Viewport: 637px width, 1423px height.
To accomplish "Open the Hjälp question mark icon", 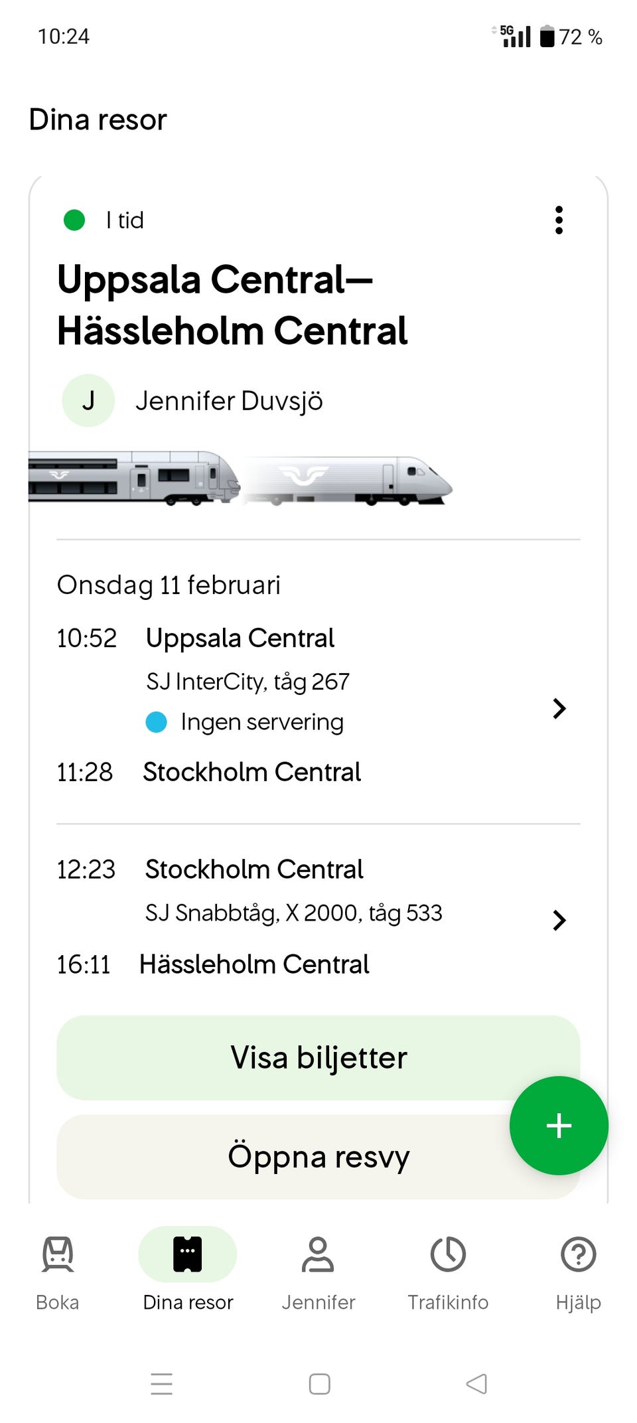I will tap(578, 1254).
